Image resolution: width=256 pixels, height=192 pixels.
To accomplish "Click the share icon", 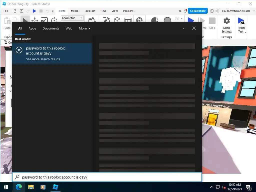I will coord(217,11).
